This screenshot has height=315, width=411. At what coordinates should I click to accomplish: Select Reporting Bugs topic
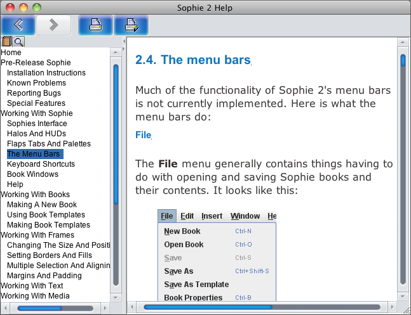click(34, 93)
